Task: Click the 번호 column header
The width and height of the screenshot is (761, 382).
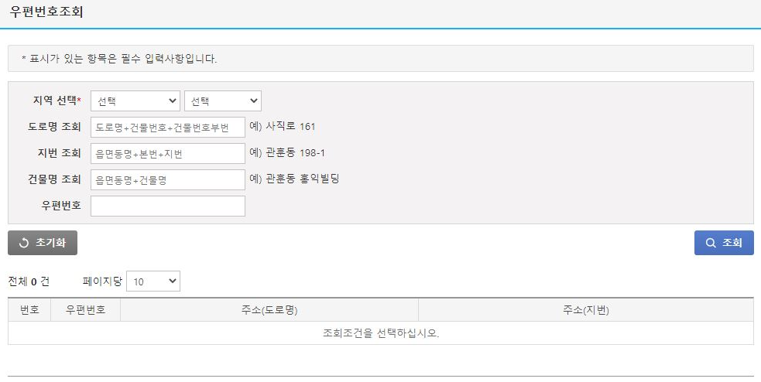Action: (29, 310)
